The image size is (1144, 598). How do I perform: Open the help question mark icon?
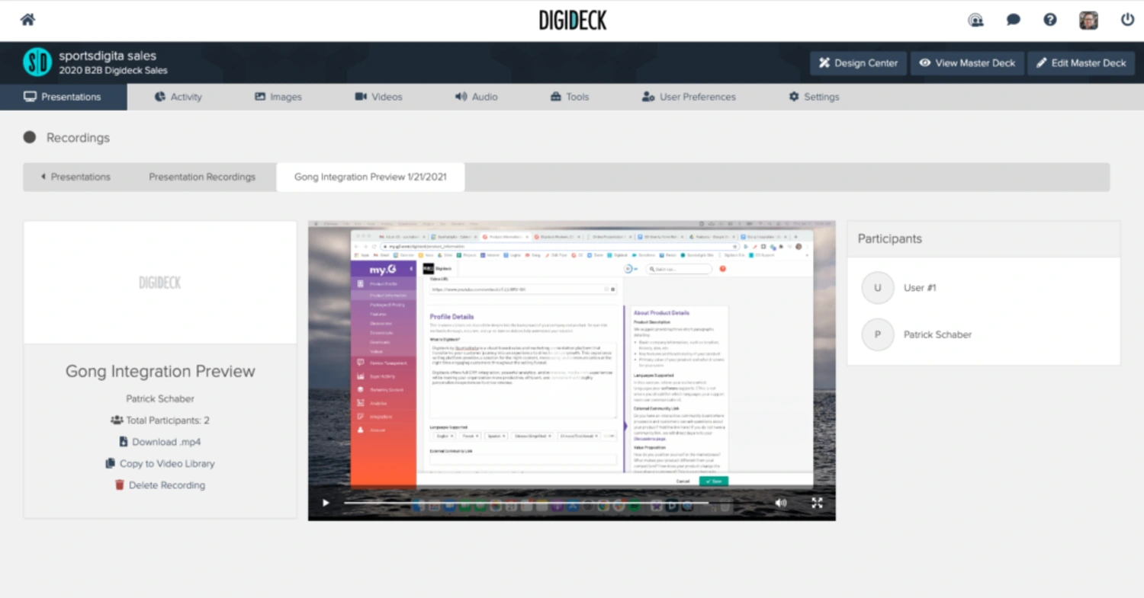tap(1050, 21)
